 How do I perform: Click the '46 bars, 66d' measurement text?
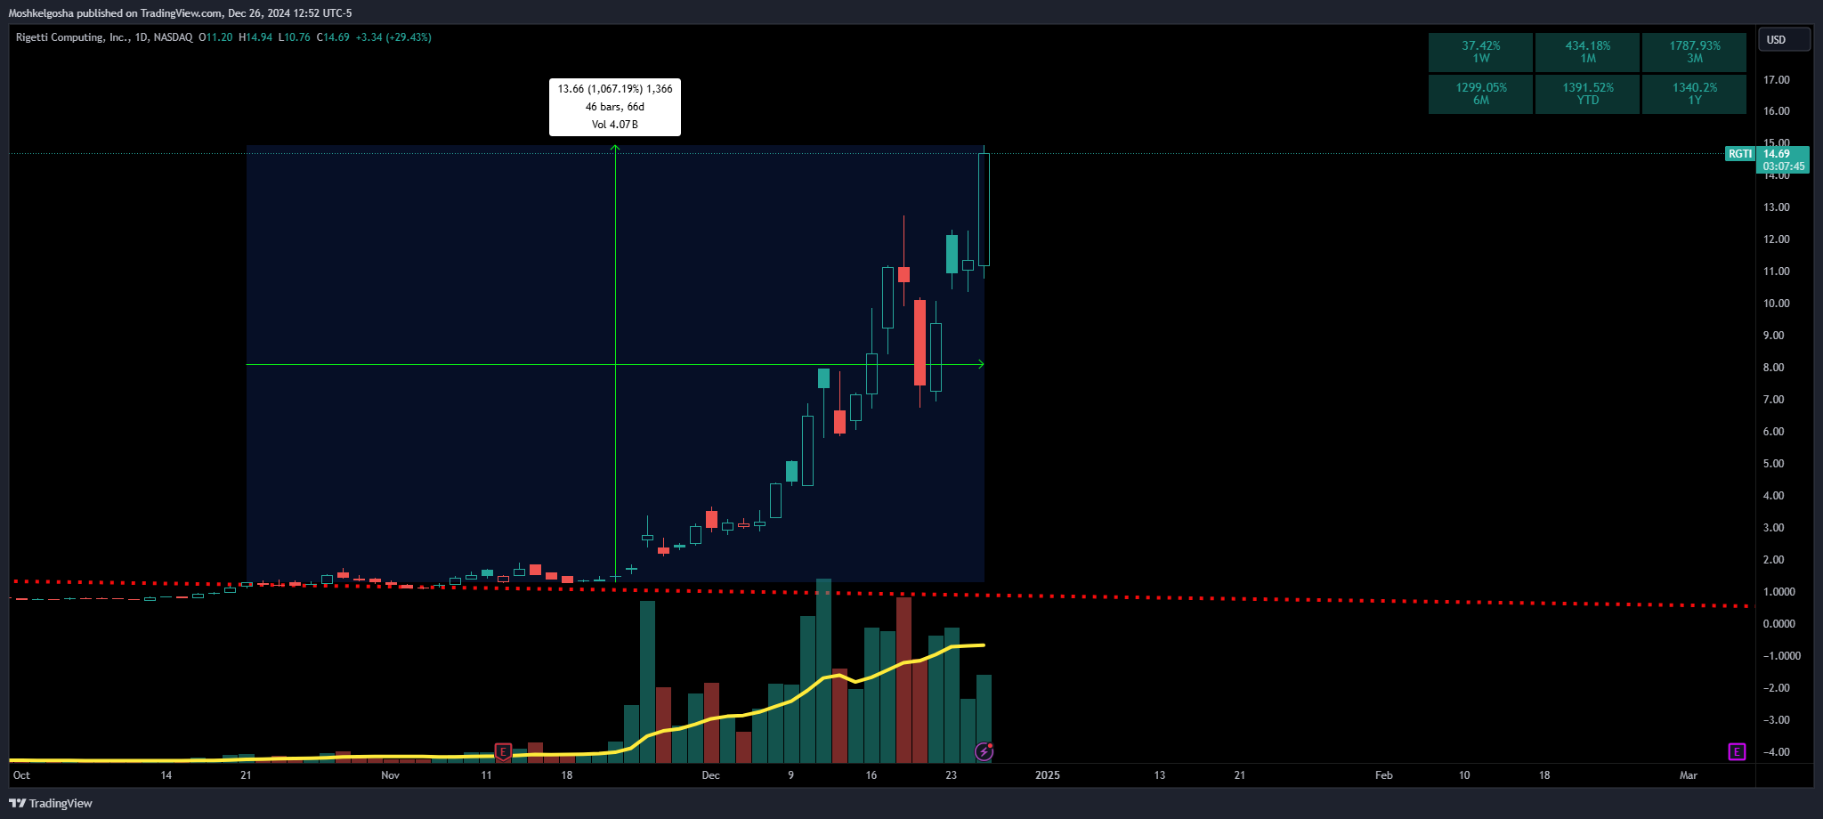(x=615, y=107)
